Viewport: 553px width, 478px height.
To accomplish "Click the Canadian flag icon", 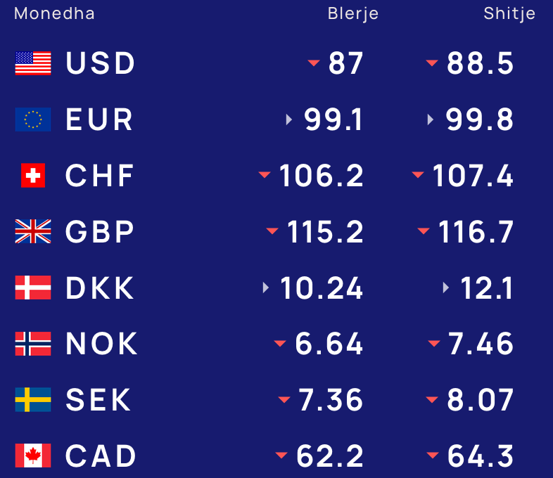I will pyautogui.click(x=33, y=456).
